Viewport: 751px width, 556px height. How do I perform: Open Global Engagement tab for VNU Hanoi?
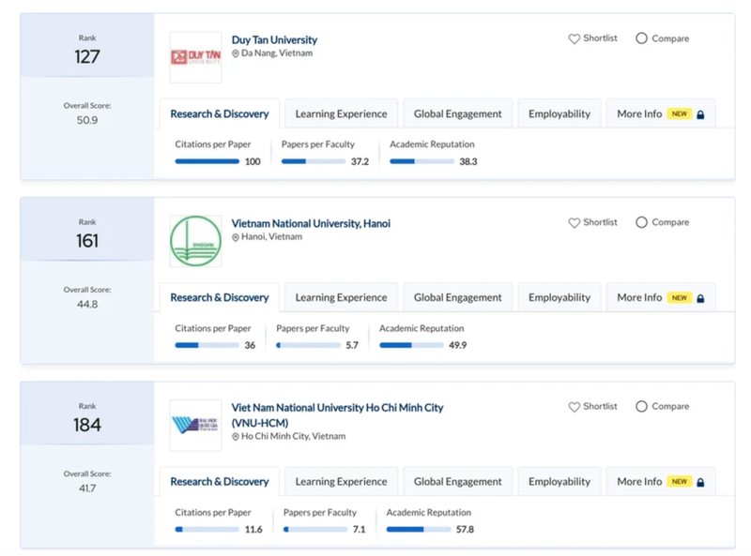[457, 297]
